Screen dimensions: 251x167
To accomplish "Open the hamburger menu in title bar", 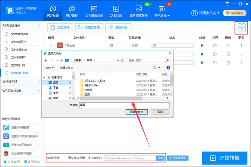I will 227,4.
